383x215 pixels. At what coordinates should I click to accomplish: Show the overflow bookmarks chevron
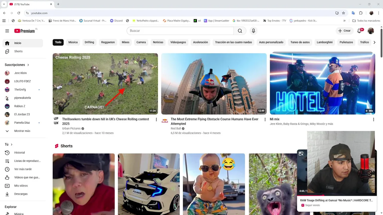[x=344, y=21]
